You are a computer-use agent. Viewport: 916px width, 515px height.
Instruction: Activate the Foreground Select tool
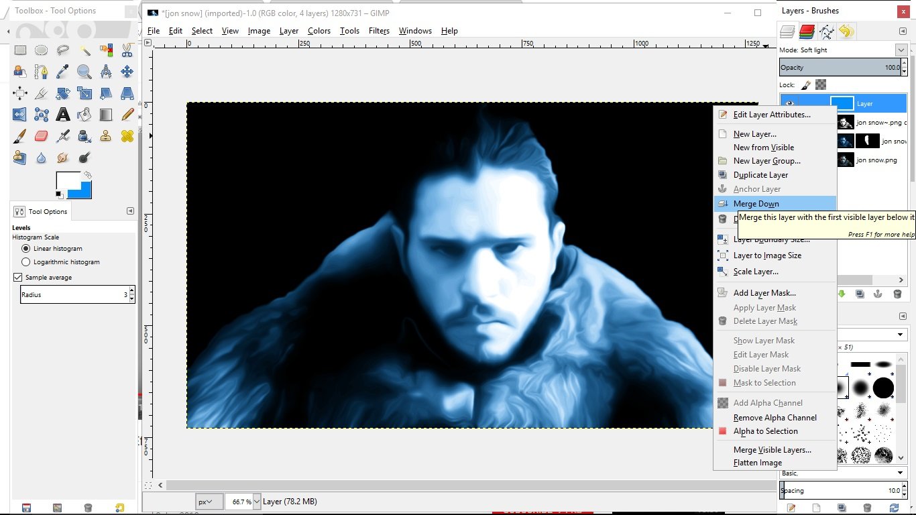[20, 72]
